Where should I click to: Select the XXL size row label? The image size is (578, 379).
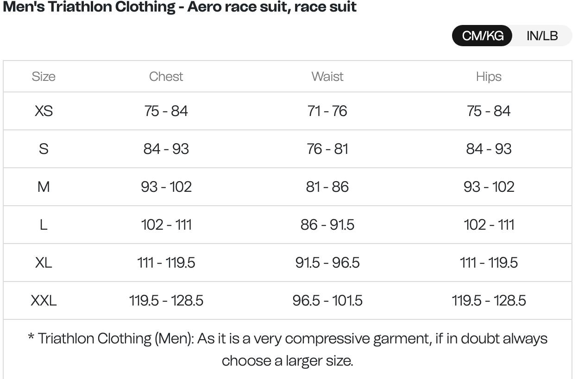click(44, 300)
